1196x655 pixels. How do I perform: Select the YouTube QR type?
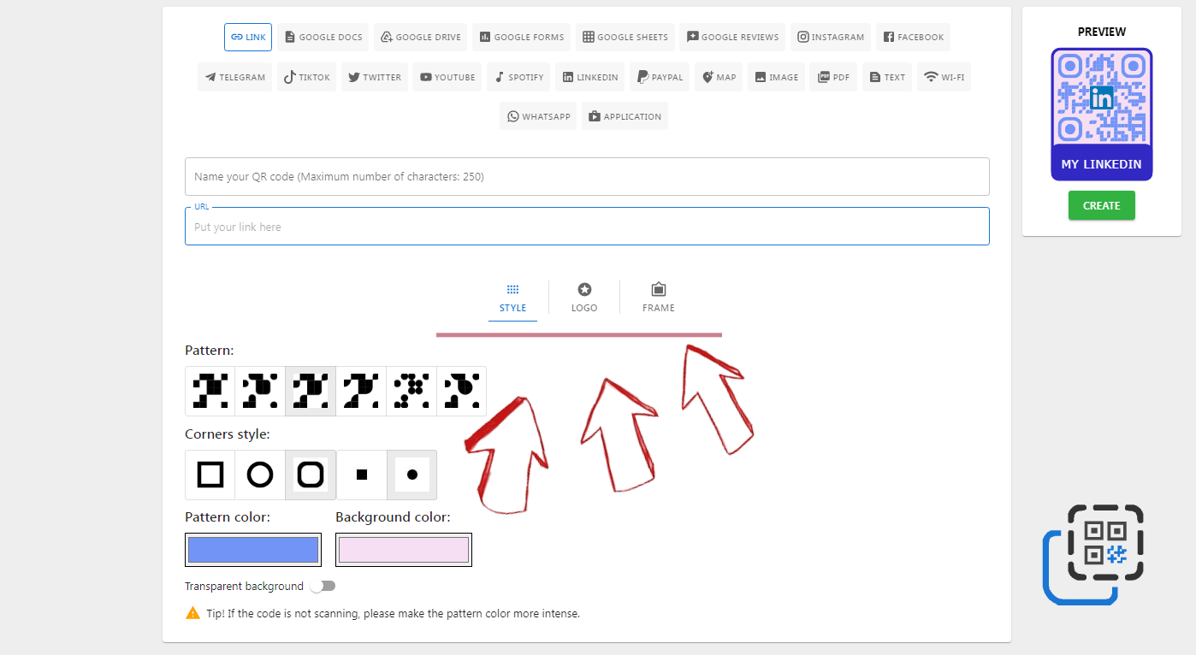[x=447, y=77]
